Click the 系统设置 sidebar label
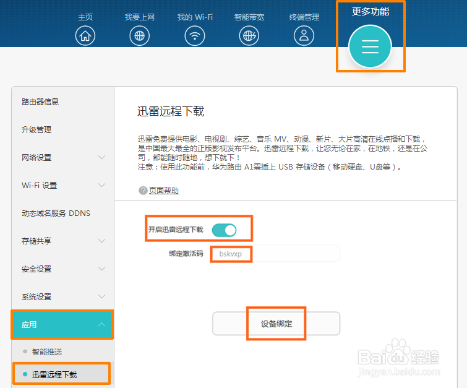This screenshot has height=388, width=467. (x=36, y=297)
